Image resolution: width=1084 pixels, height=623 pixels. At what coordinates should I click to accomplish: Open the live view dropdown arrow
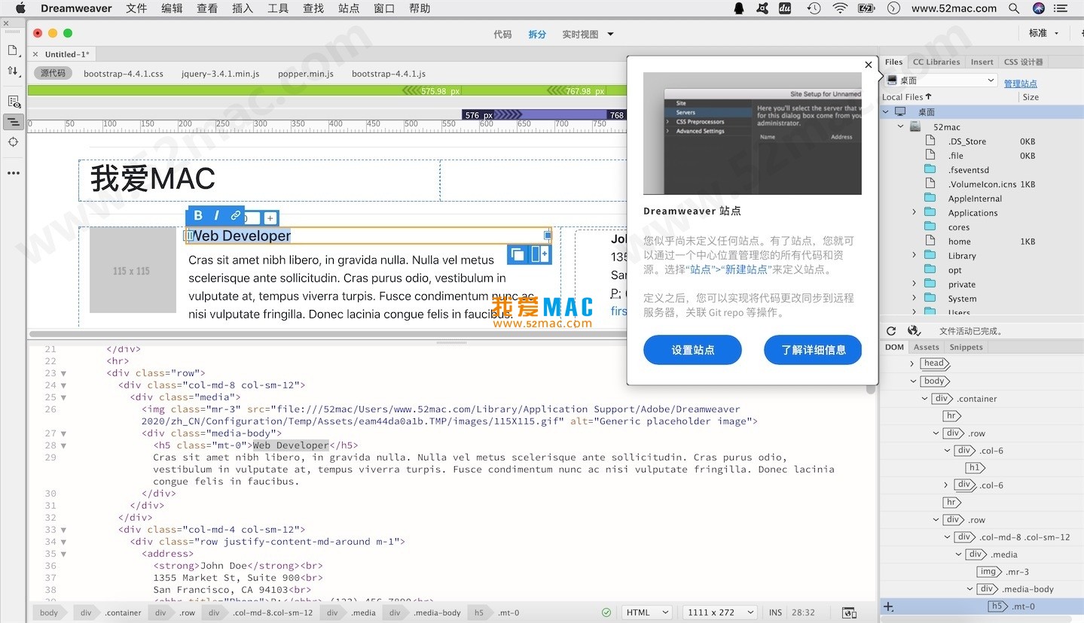tap(610, 34)
